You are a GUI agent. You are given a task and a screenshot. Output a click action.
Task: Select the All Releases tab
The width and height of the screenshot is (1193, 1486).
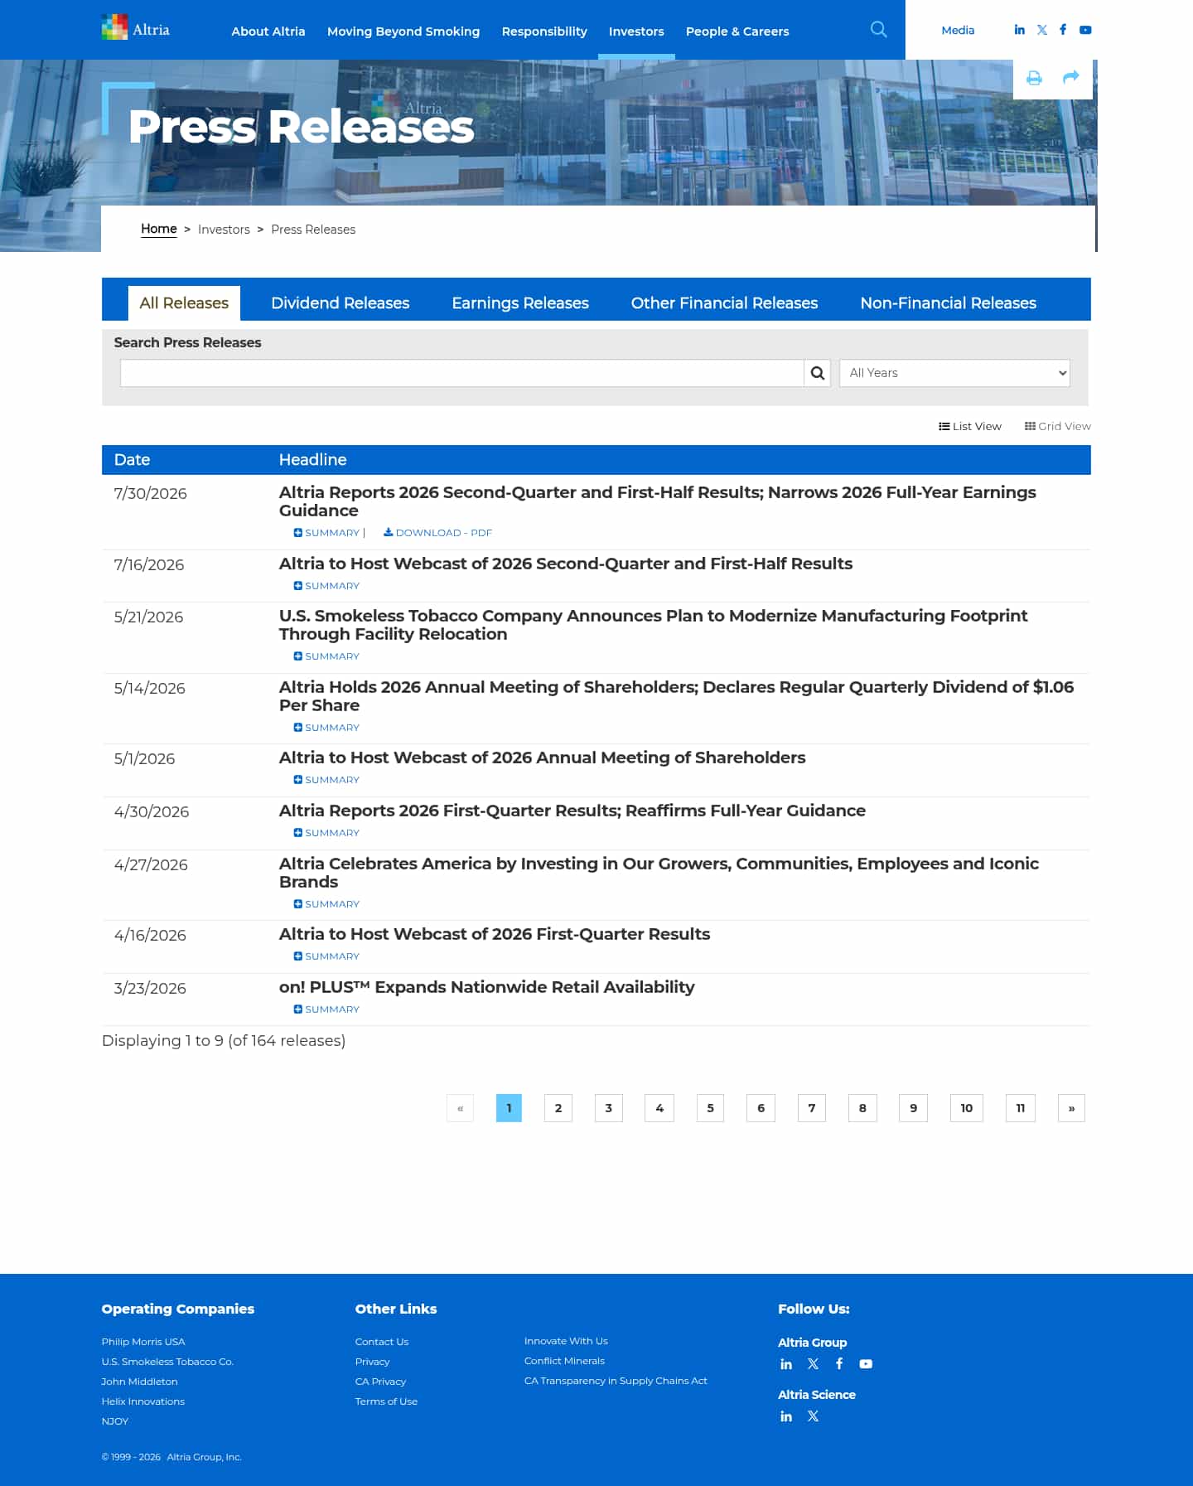pos(184,303)
